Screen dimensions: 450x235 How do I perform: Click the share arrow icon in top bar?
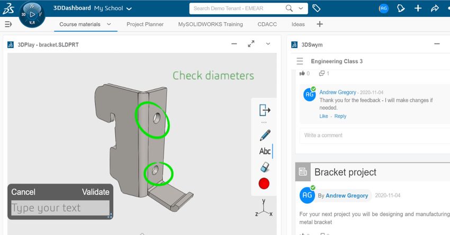435,8
